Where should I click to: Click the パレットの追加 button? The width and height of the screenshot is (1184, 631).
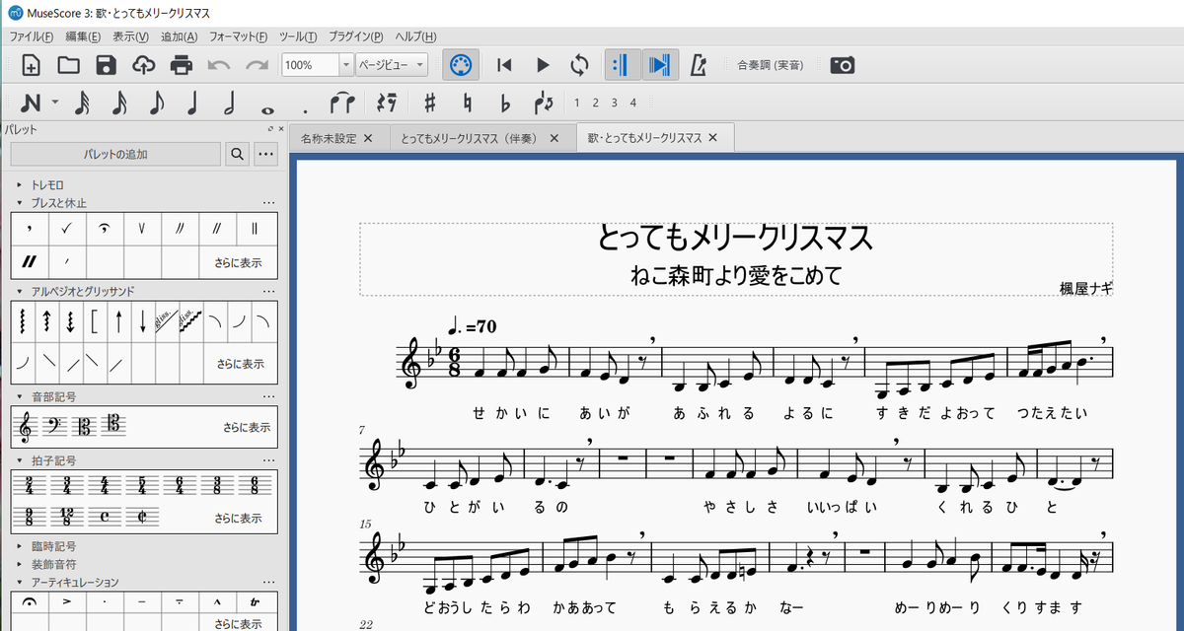point(115,154)
